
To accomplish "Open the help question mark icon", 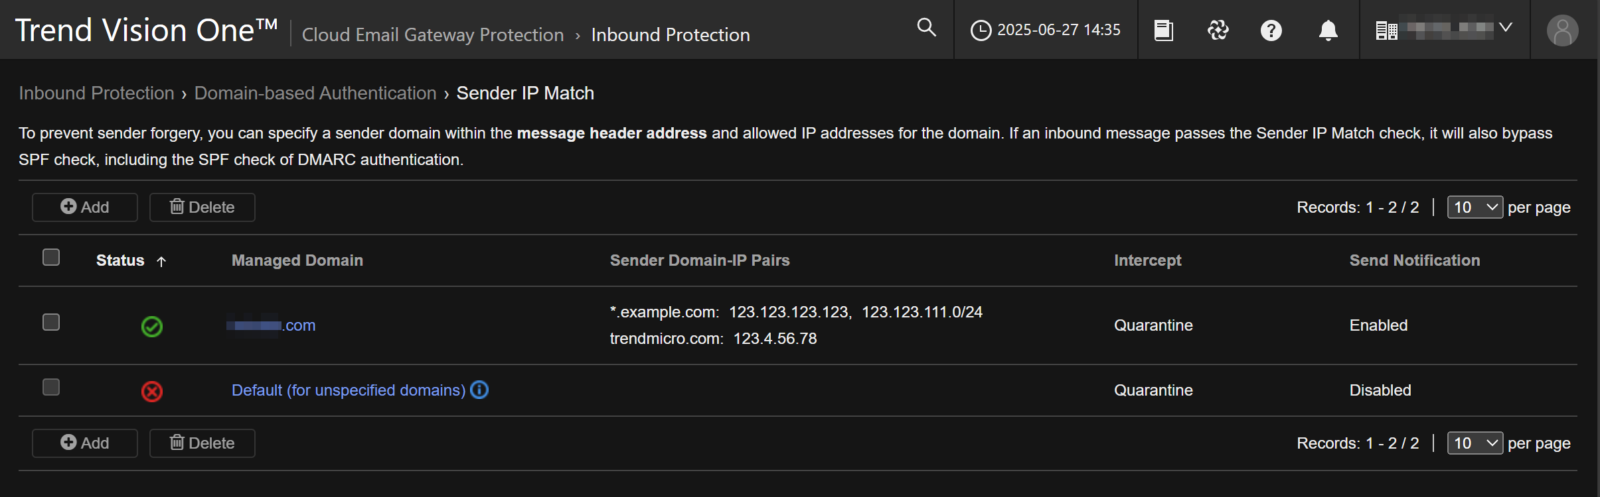I will pyautogui.click(x=1271, y=30).
